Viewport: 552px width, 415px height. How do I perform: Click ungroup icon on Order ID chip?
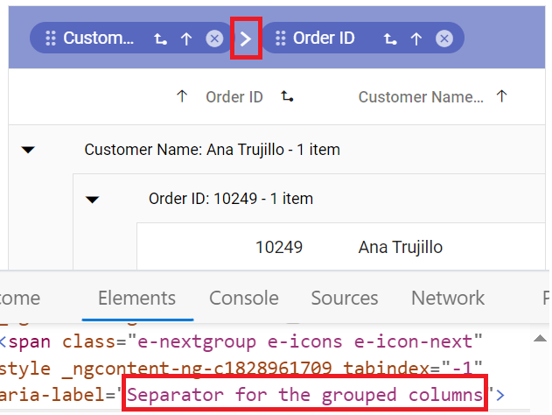coord(390,39)
